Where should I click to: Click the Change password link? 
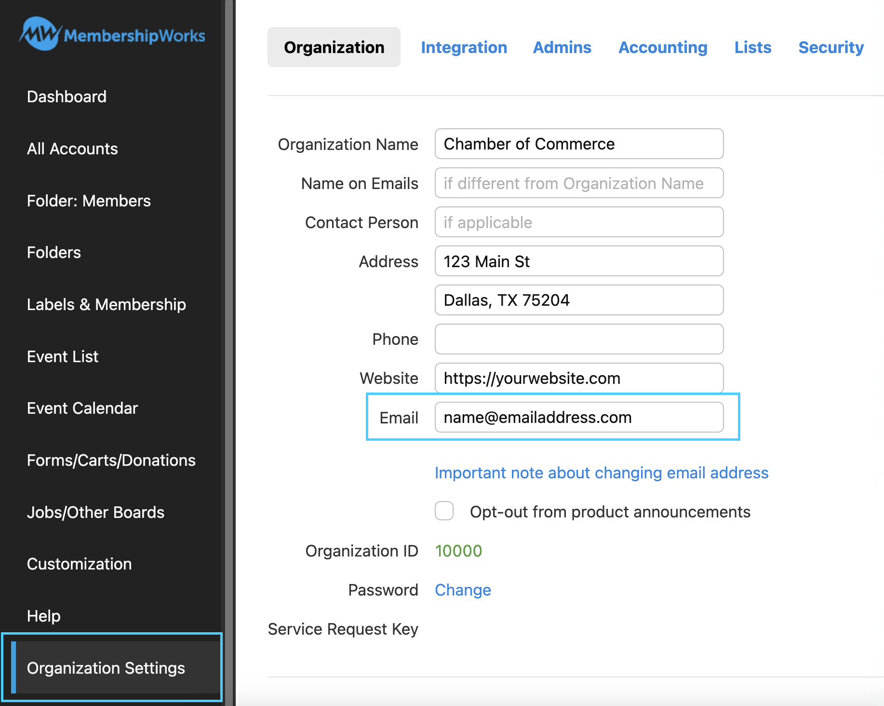[x=463, y=590]
